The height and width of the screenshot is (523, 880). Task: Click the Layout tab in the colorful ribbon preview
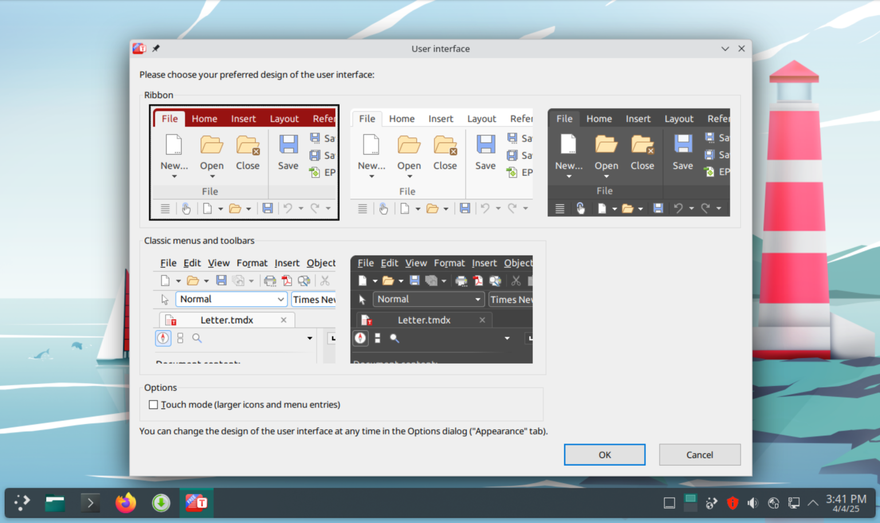(284, 119)
